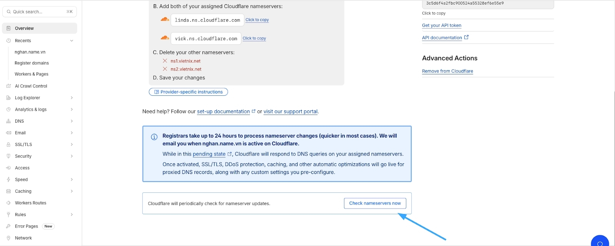Expand the Caching submenu arrow
Image resolution: width=615 pixels, height=246 pixels.
click(71, 191)
